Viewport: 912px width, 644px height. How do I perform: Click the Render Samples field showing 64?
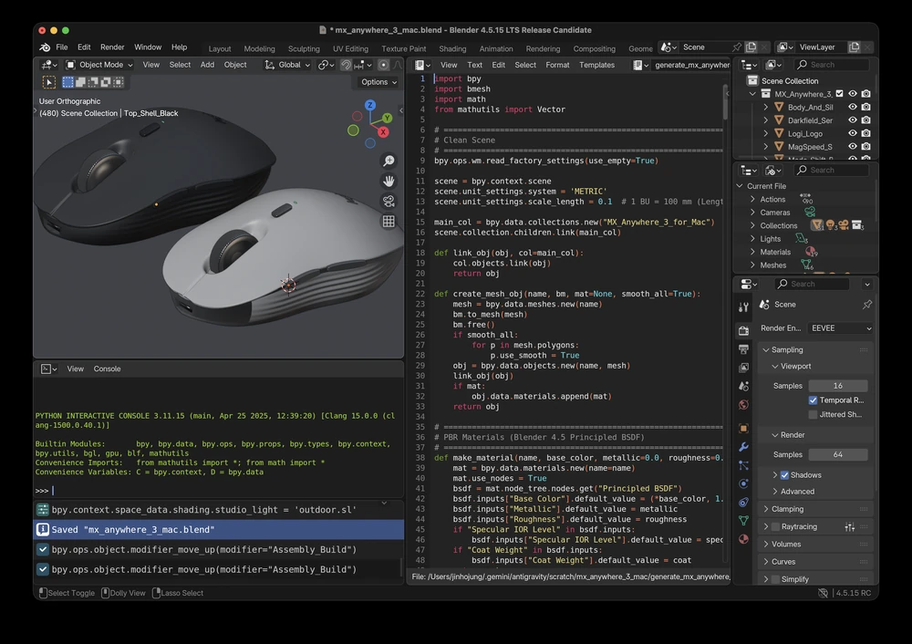[x=837, y=454]
